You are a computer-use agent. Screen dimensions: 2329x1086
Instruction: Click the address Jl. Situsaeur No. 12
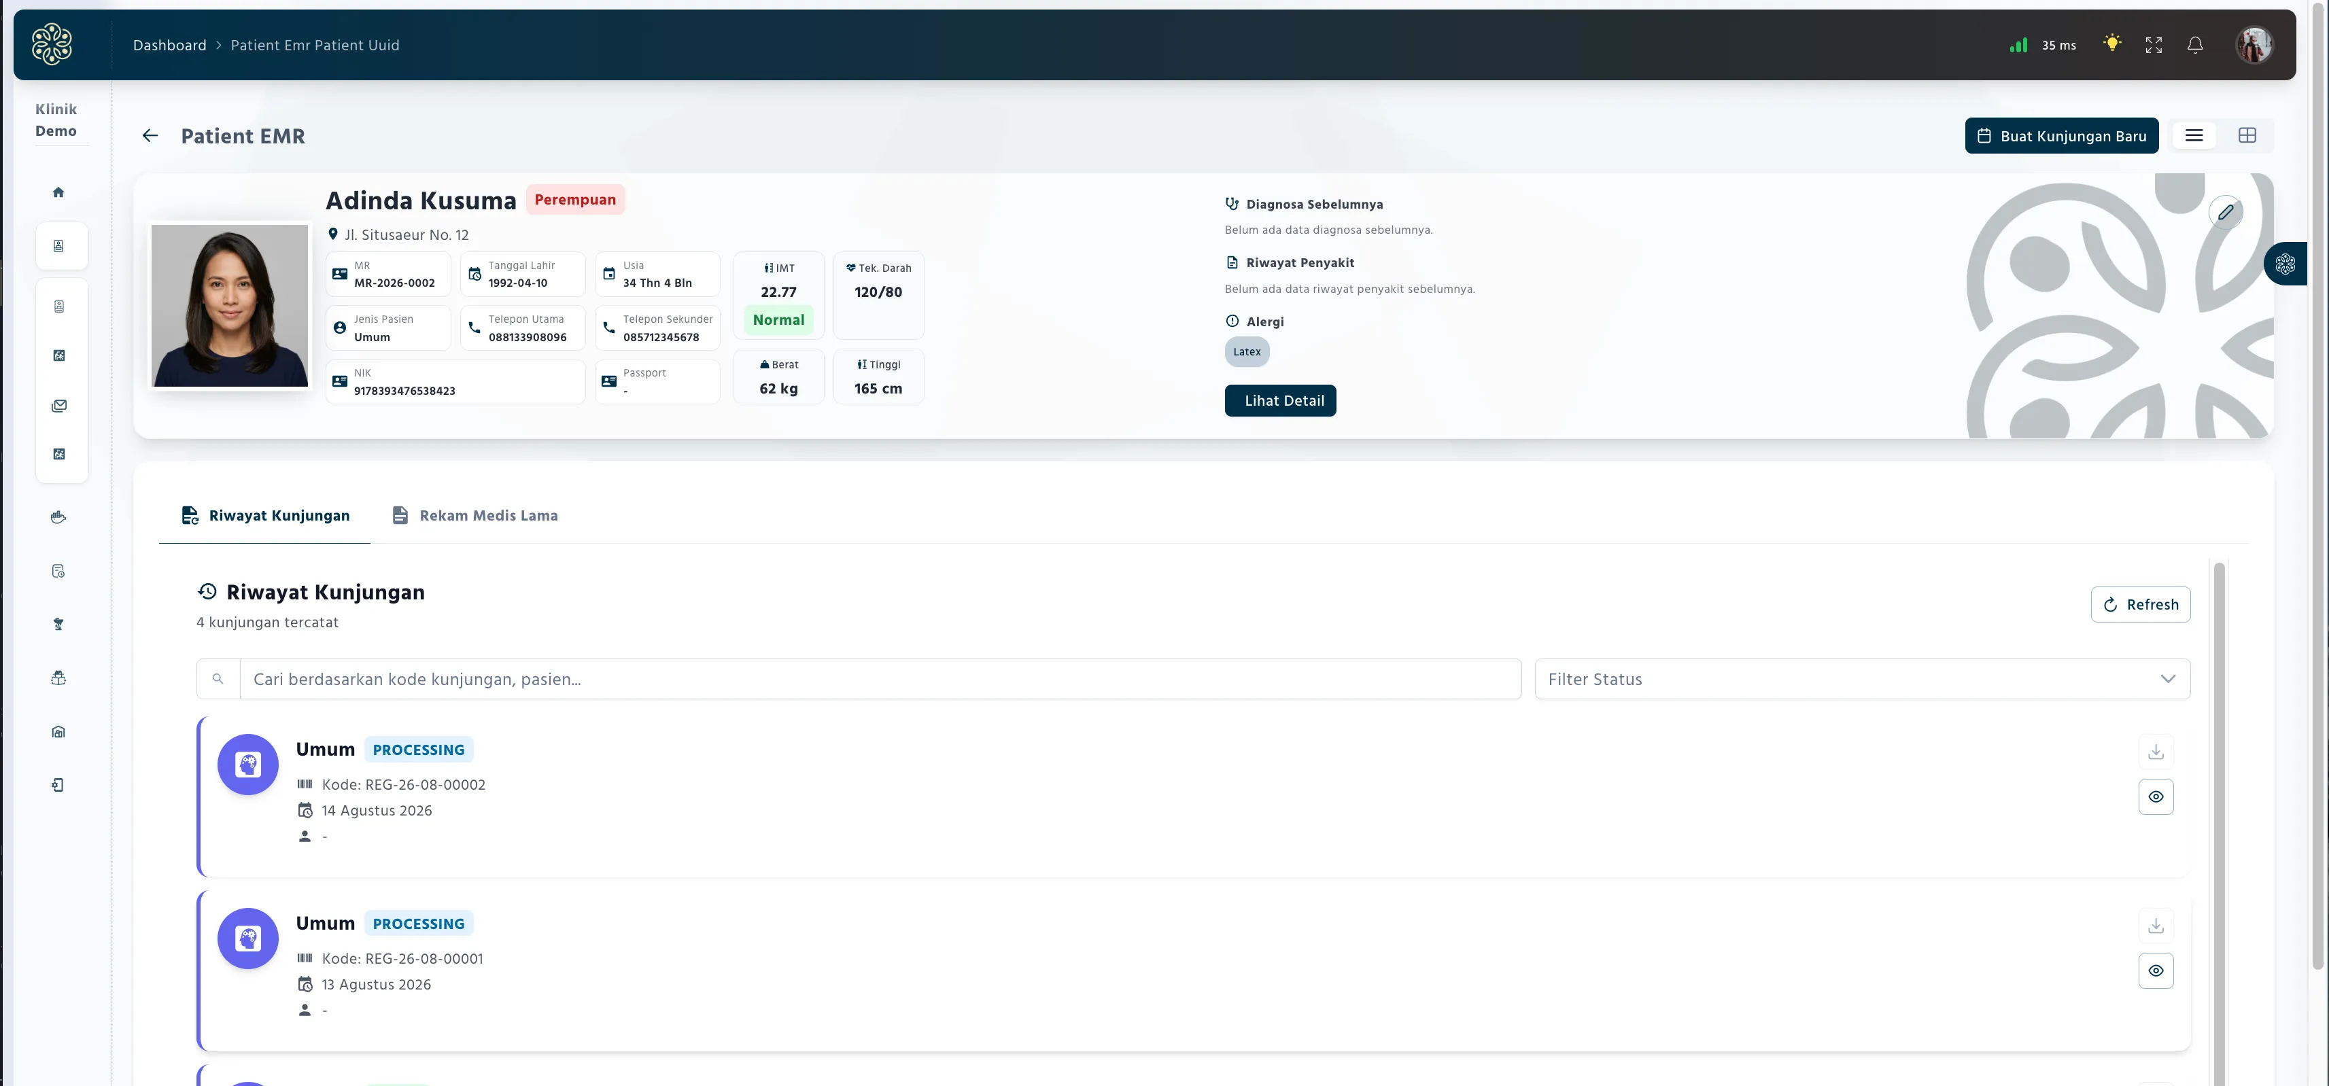(x=406, y=235)
